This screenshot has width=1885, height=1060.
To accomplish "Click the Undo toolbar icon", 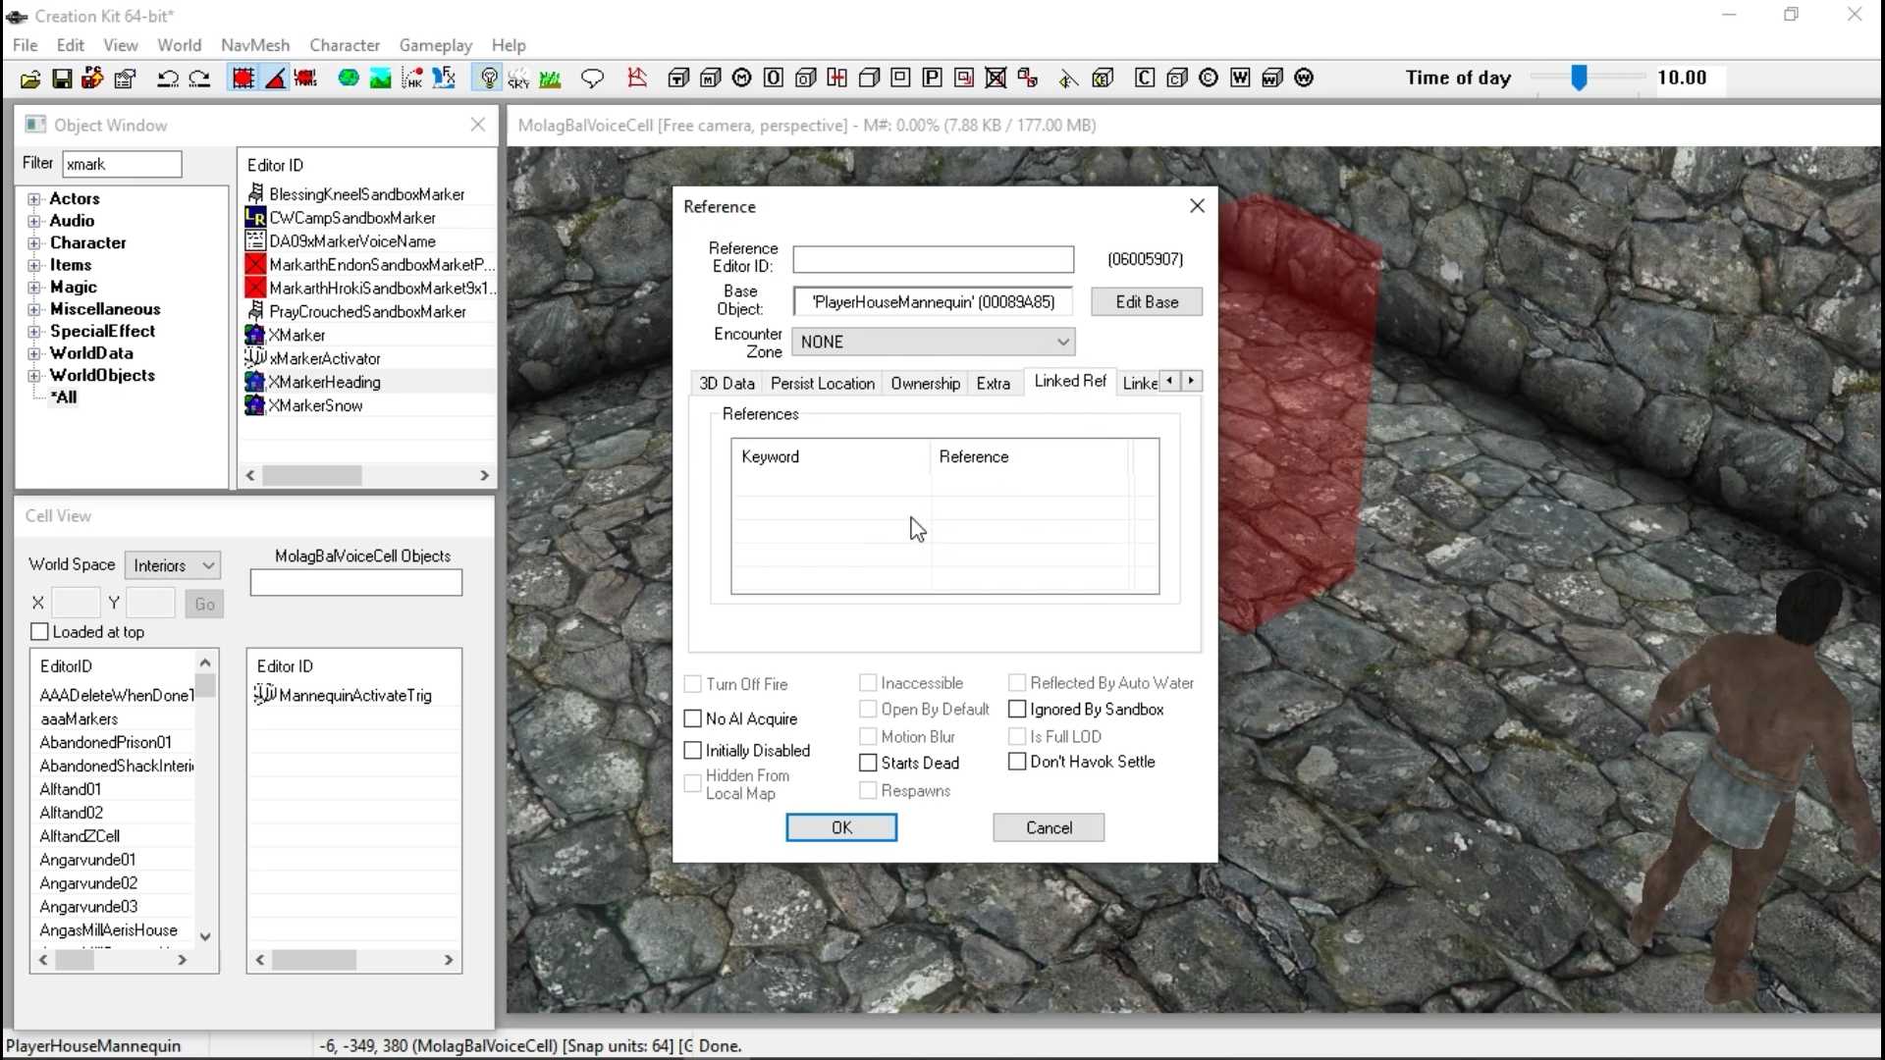I will [168, 79].
